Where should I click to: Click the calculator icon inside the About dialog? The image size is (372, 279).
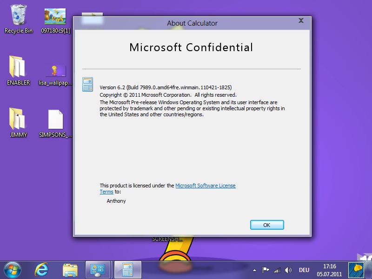point(87,85)
